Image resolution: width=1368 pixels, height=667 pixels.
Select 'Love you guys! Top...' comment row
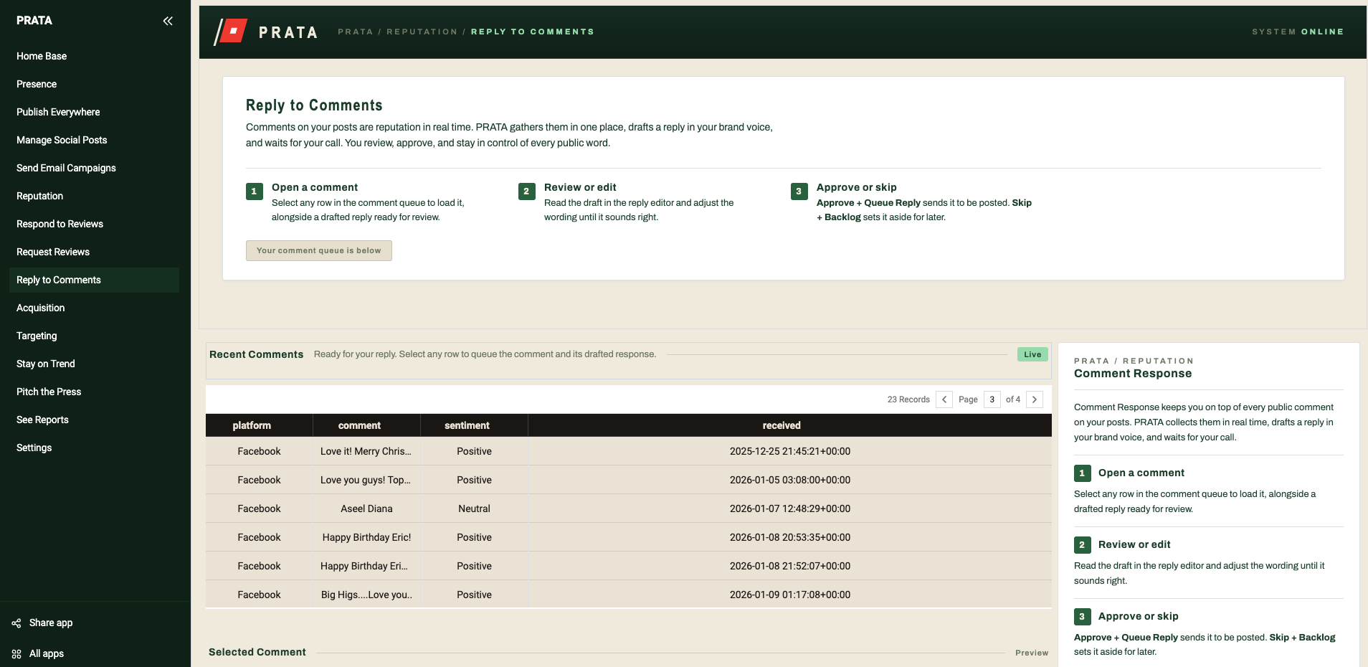tap(629, 480)
